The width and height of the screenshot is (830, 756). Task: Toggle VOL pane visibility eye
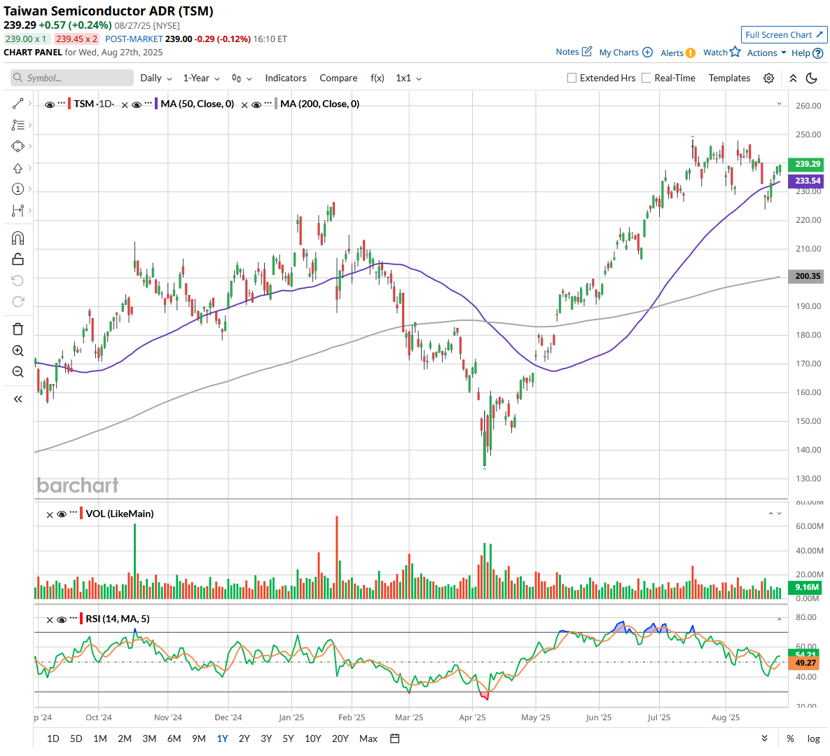(x=62, y=514)
